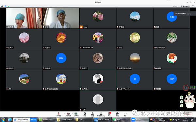Click the red end meeting button

point(188,114)
